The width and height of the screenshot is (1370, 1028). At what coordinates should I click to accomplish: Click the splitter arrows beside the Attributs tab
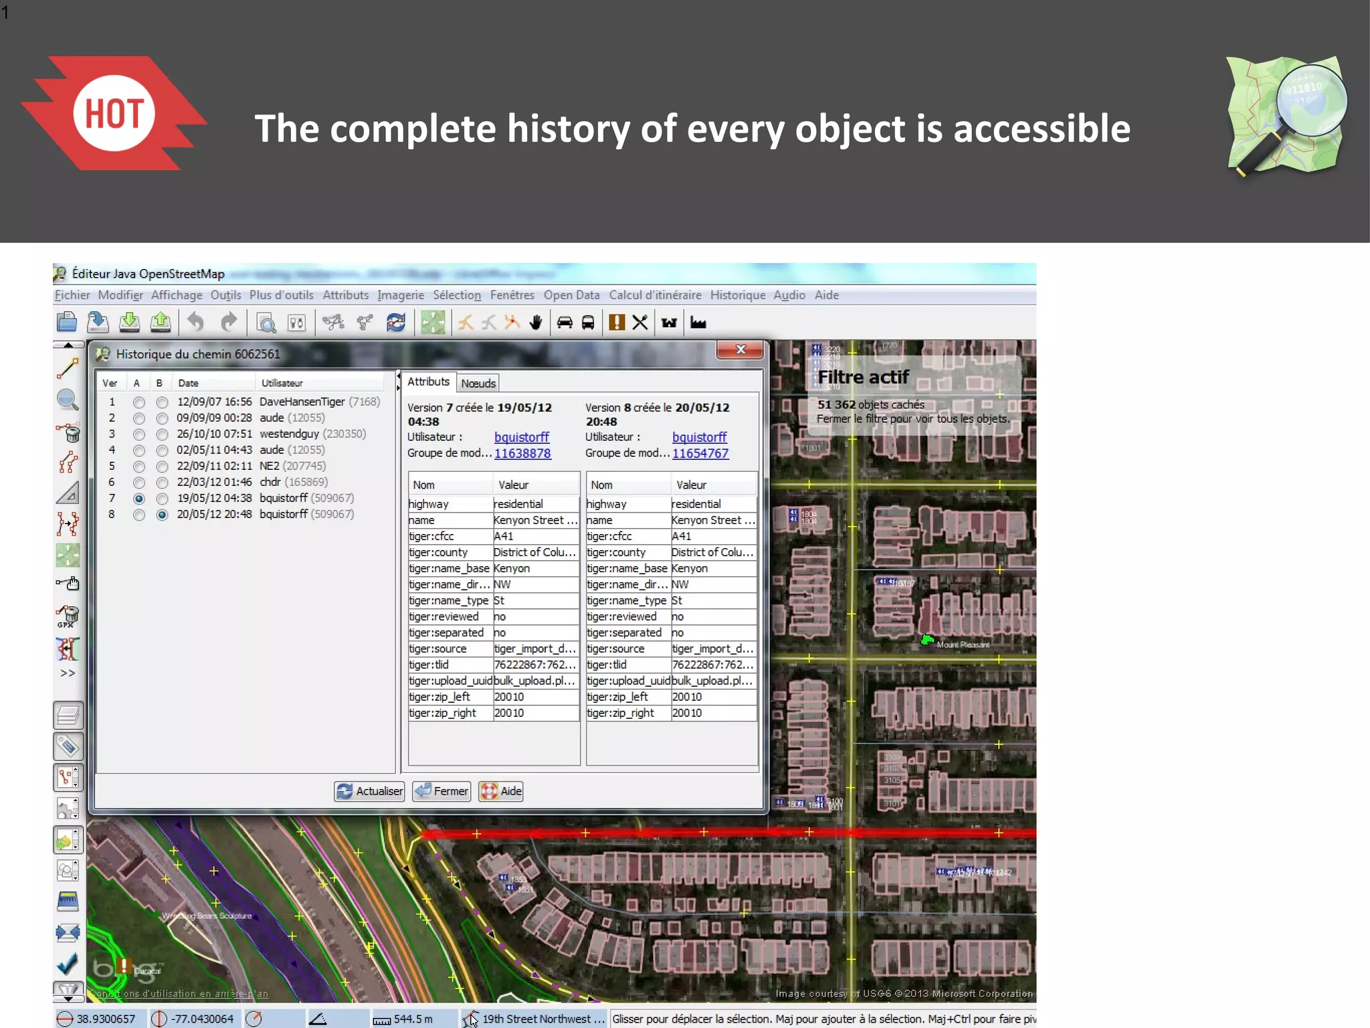[399, 382]
